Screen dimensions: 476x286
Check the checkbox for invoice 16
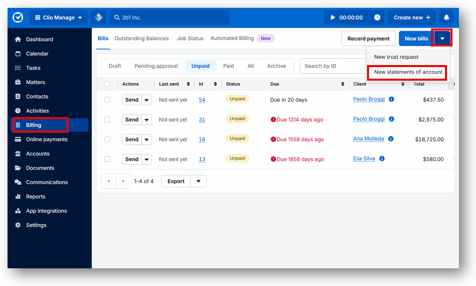pos(107,139)
